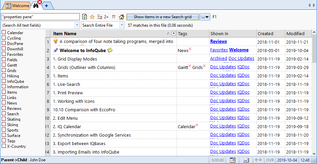The height and width of the screenshot is (164, 317).
Task: Click the Tags column header
Action: [x=193, y=34]
